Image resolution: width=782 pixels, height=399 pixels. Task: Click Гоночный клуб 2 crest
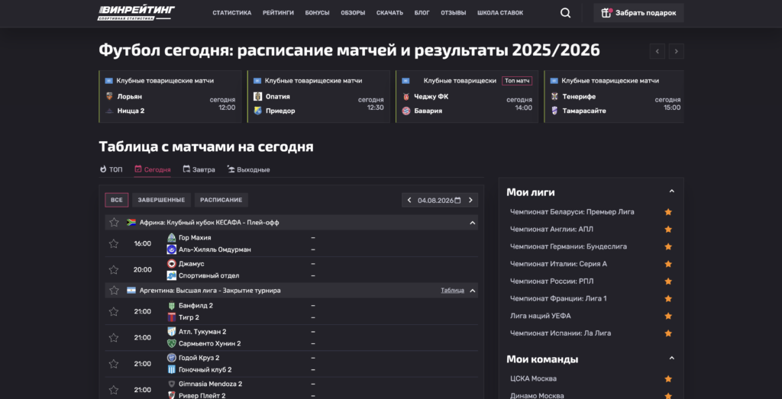[x=172, y=369]
